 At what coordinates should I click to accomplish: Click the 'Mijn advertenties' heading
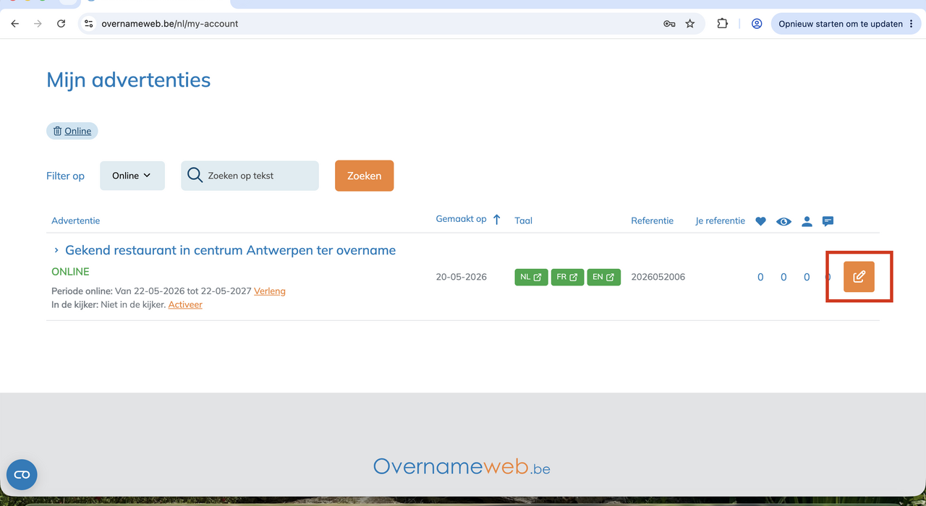click(129, 80)
